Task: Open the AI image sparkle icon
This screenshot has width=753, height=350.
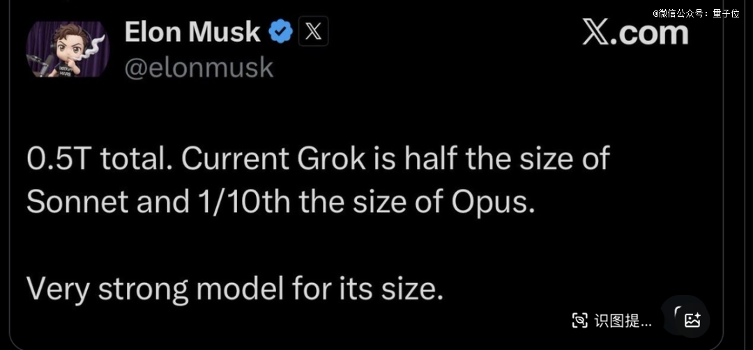Action: click(x=692, y=320)
